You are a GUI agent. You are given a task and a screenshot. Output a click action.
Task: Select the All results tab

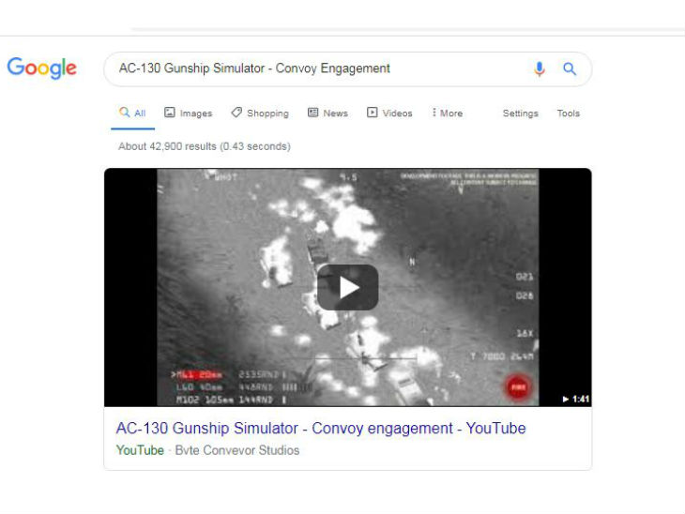[x=133, y=113]
